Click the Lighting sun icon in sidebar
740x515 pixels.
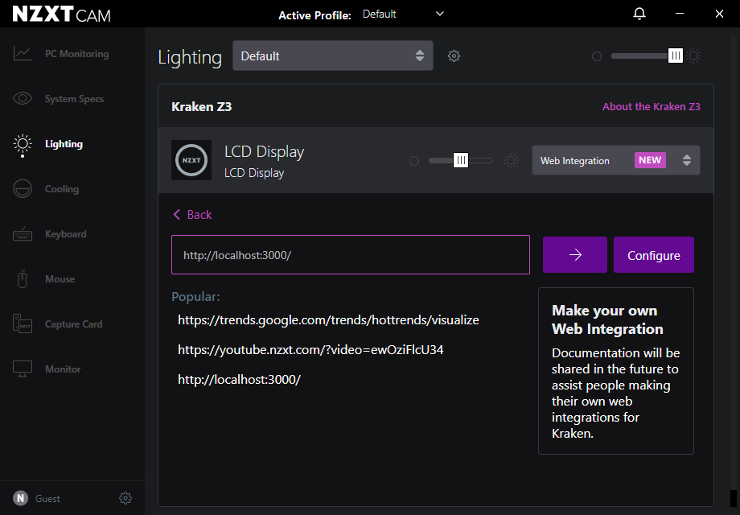coord(23,145)
